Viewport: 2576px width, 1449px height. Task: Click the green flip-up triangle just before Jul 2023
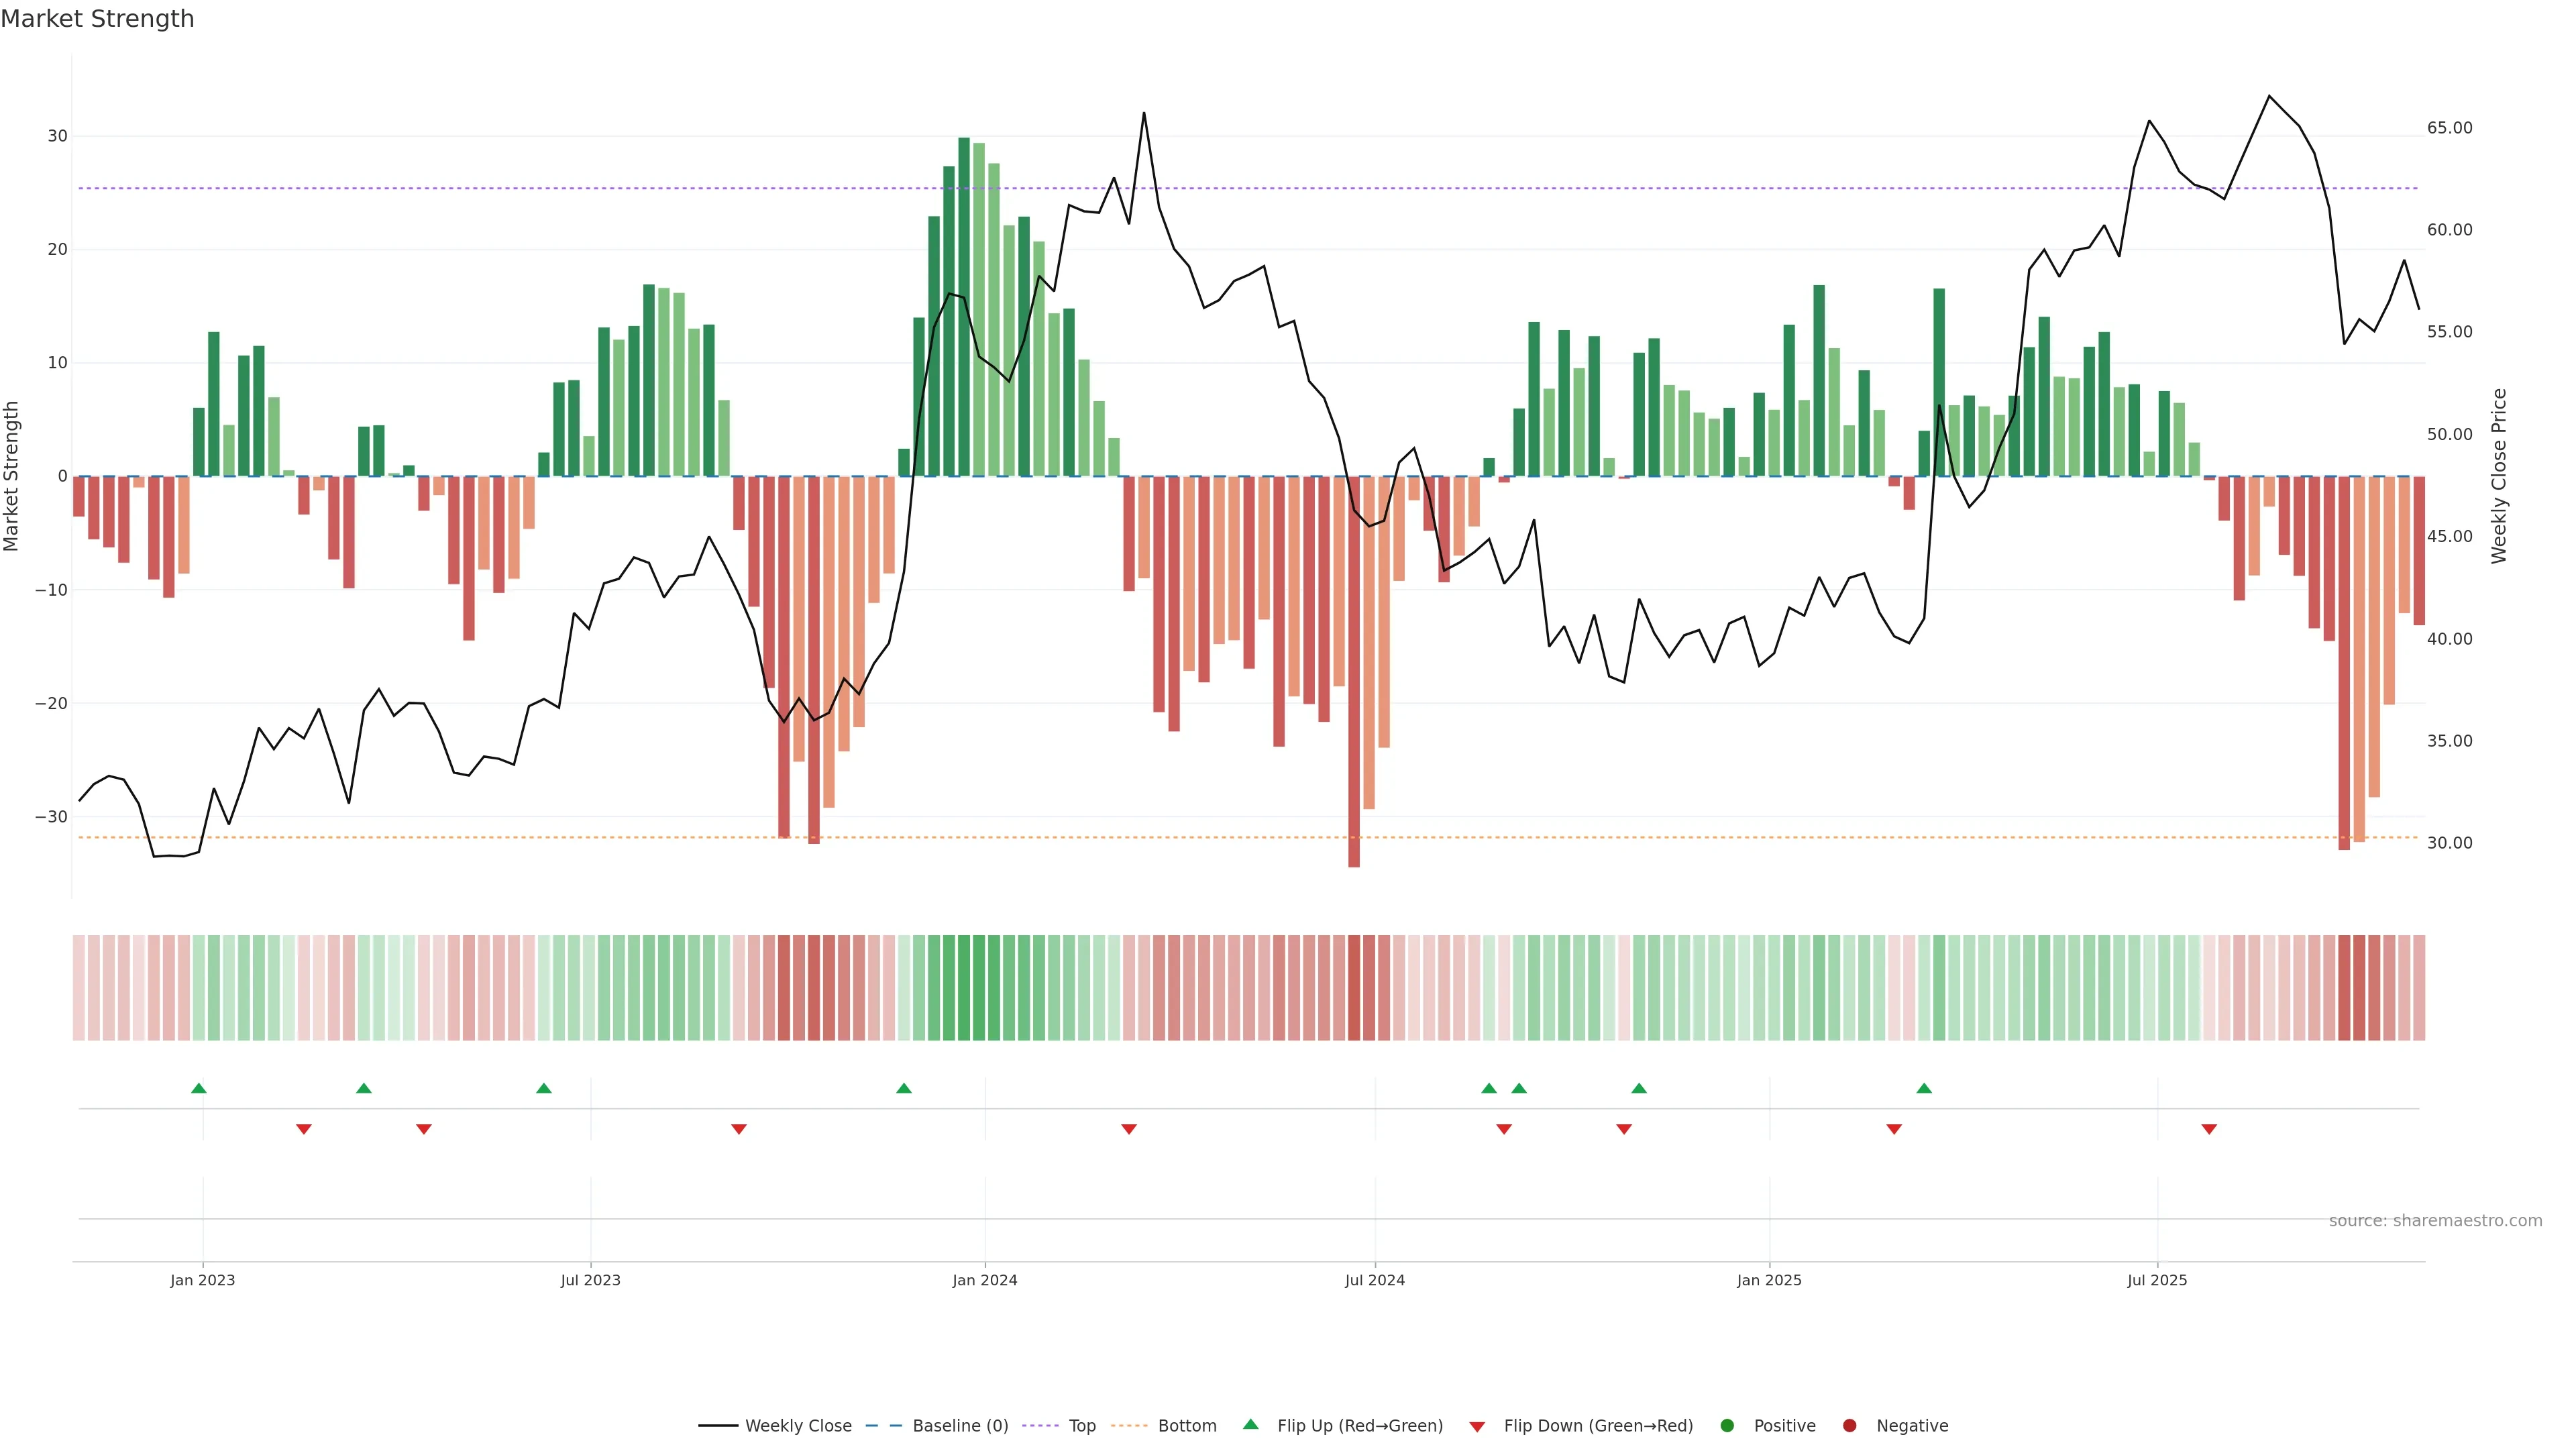click(544, 1088)
